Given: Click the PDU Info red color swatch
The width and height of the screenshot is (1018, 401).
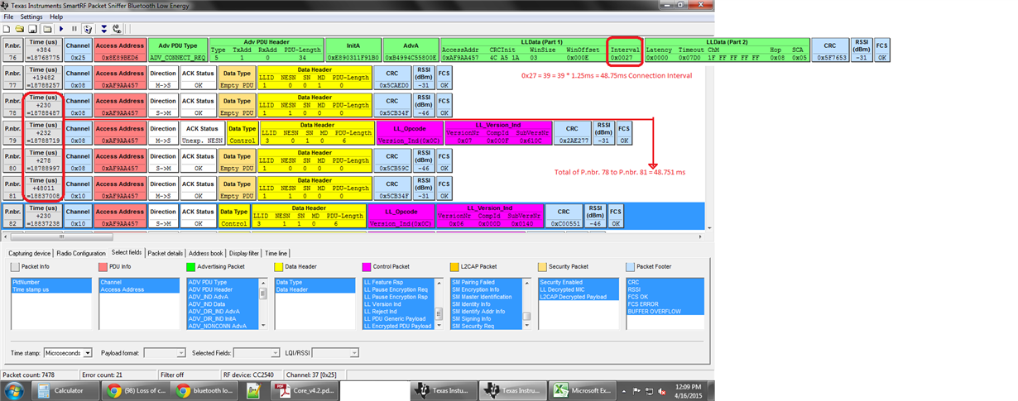Looking at the screenshot, I should pyautogui.click(x=103, y=267).
